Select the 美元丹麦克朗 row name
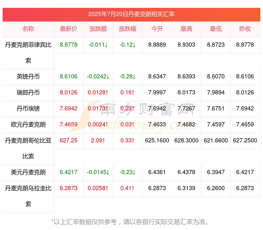This screenshot has height=230, width=263. pos(28,172)
